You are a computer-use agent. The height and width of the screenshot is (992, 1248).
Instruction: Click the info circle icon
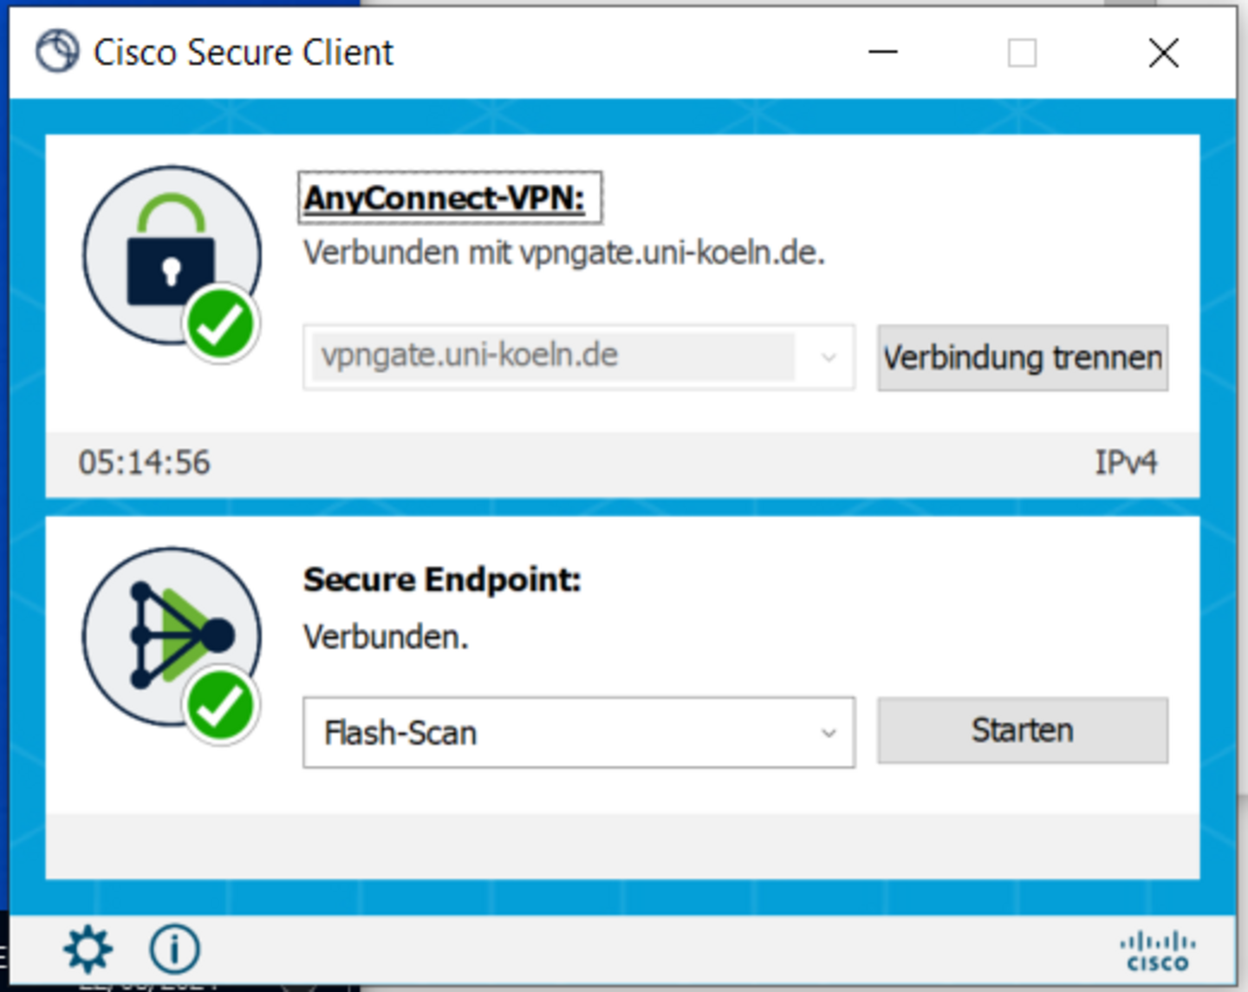(x=174, y=949)
